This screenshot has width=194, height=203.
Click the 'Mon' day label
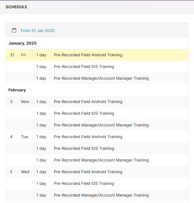25,102
